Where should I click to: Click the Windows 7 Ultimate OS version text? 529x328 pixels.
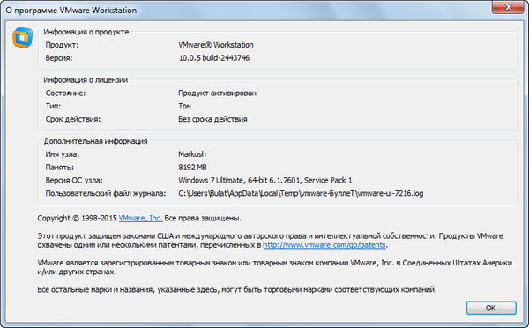265,181
